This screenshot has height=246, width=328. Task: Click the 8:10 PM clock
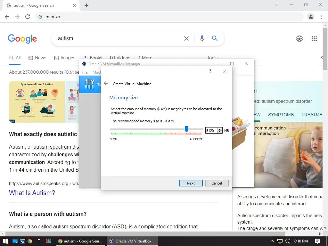[x=301, y=241]
